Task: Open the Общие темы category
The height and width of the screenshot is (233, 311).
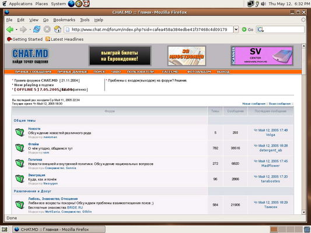Action: 25,121
